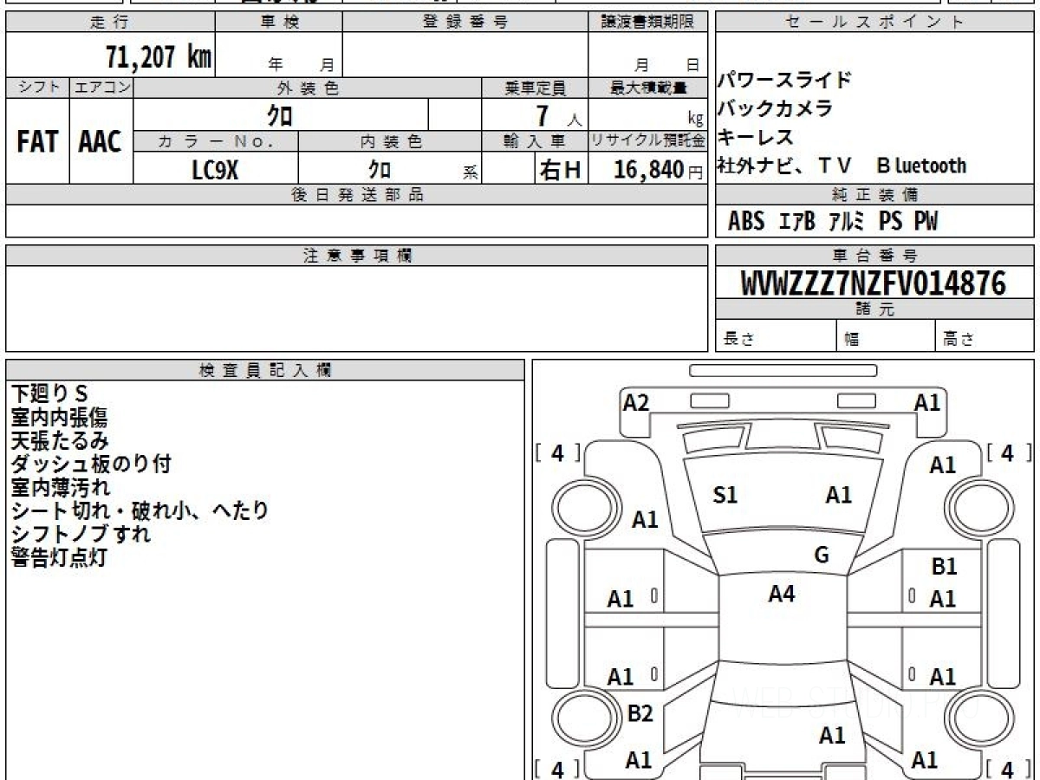
Task: Click the 下廻りS inspector note
Action: click(49, 394)
